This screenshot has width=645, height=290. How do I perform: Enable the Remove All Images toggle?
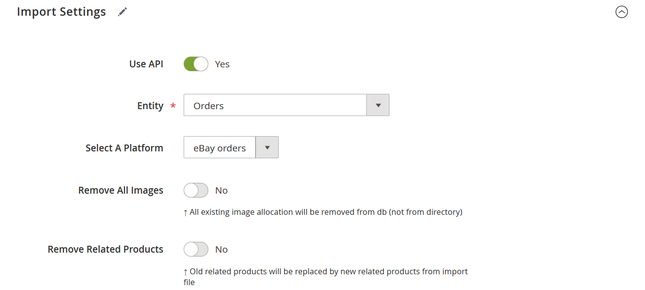[x=195, y=190]
